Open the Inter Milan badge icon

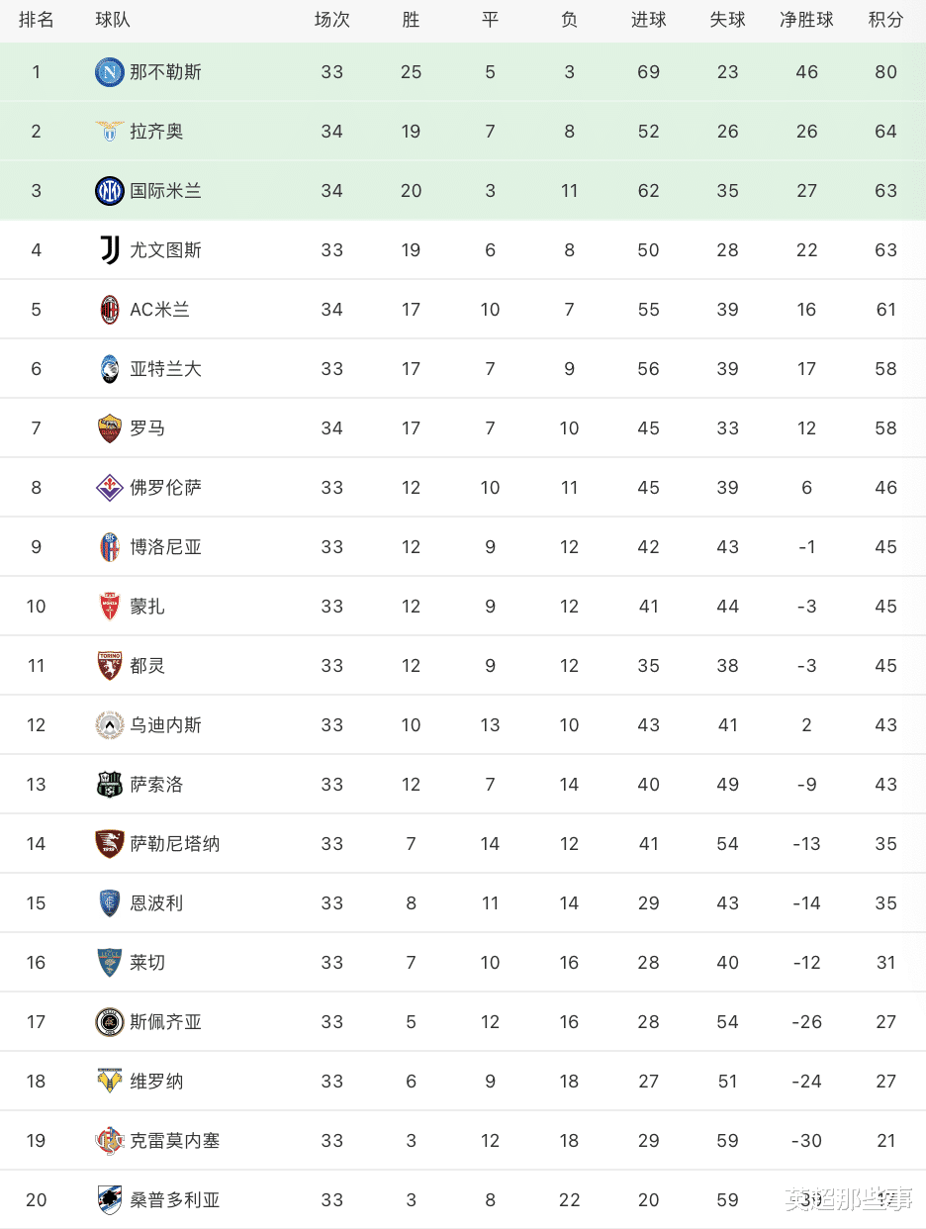coord(110,191)
